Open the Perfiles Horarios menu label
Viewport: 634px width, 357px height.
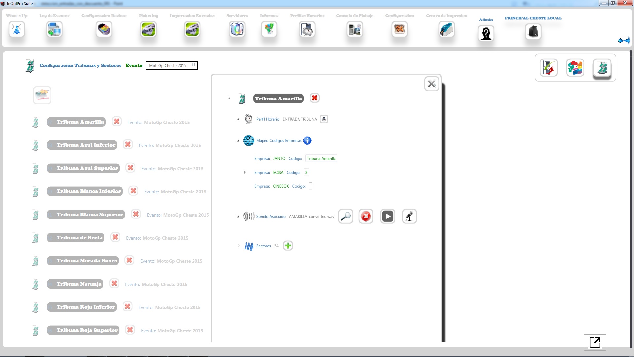[x=307, y=16]
